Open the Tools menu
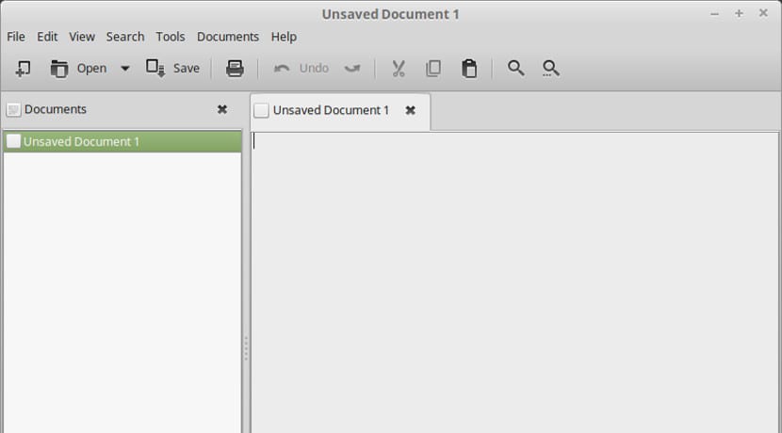 (x=171, y=37)
